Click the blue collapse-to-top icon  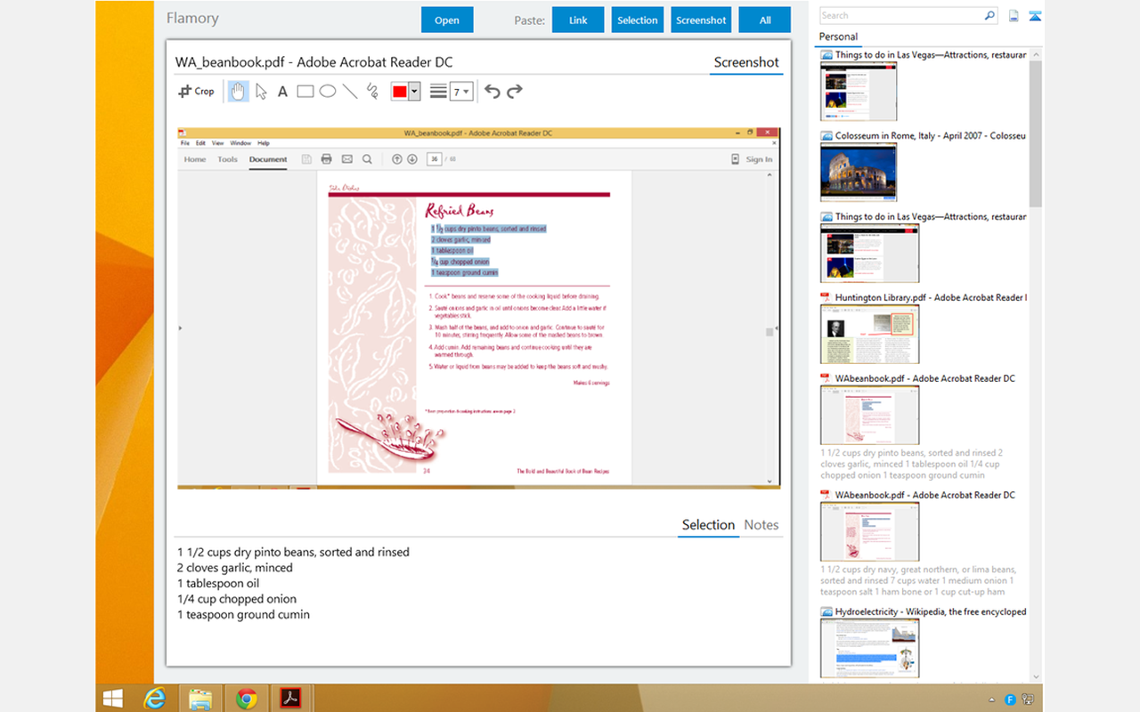[x=1035, y=15]
